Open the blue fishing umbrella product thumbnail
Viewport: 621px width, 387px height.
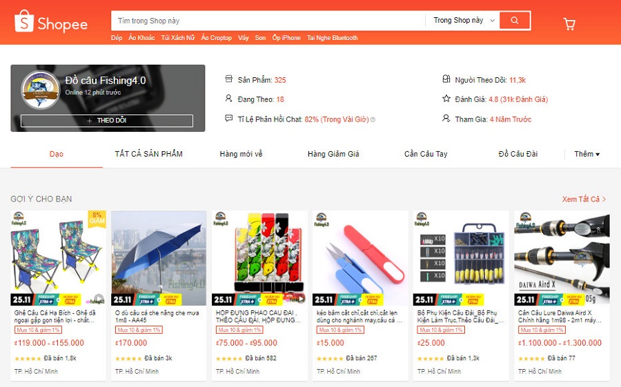pyautogui.click(x=159, y=258)
